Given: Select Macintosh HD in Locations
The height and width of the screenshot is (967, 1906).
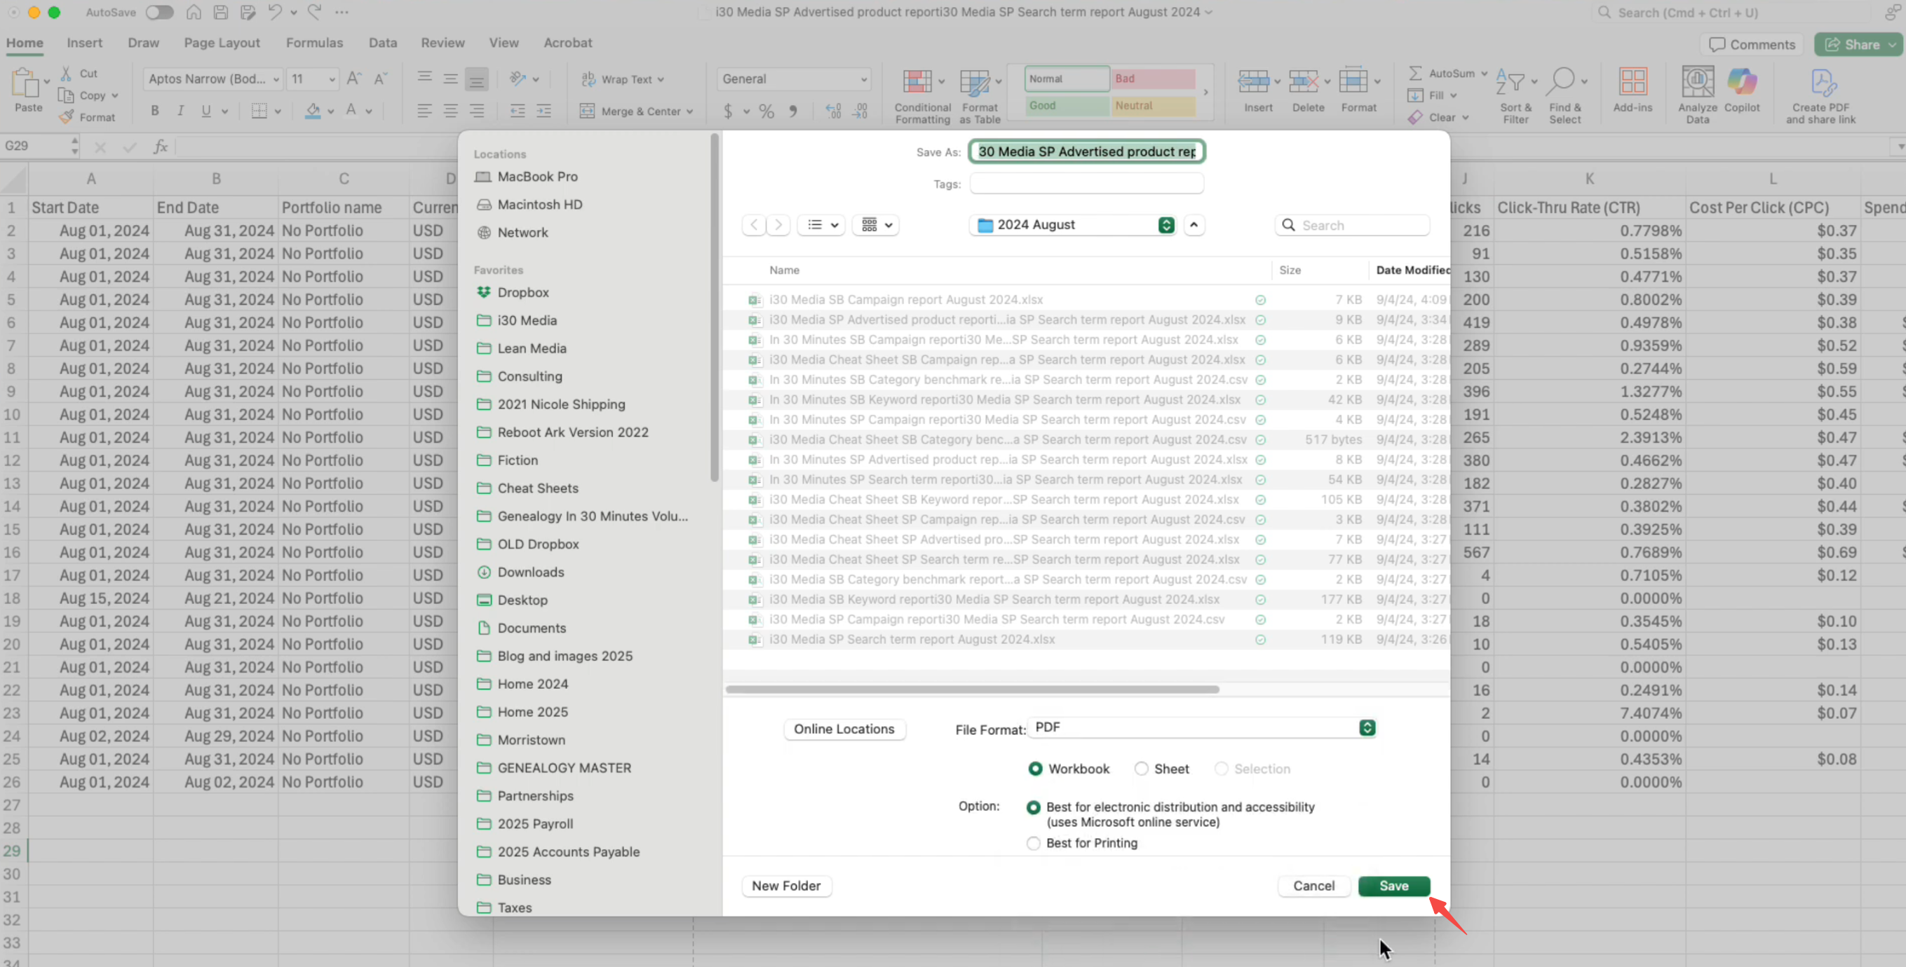Looking at the screenshot, I should pos(539,205).
